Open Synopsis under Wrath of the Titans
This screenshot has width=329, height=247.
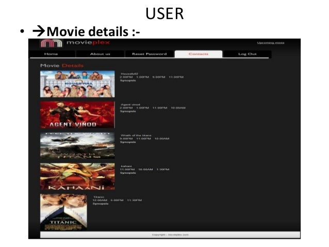[x=128, y=142]
